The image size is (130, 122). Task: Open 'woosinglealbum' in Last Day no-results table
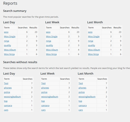12,97
